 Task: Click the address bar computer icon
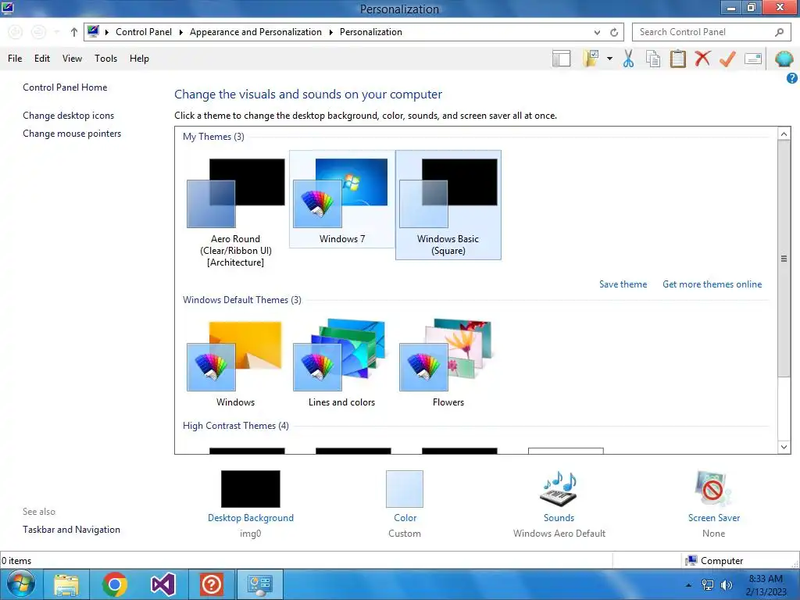pyautogui.click(x=93, y=31)
